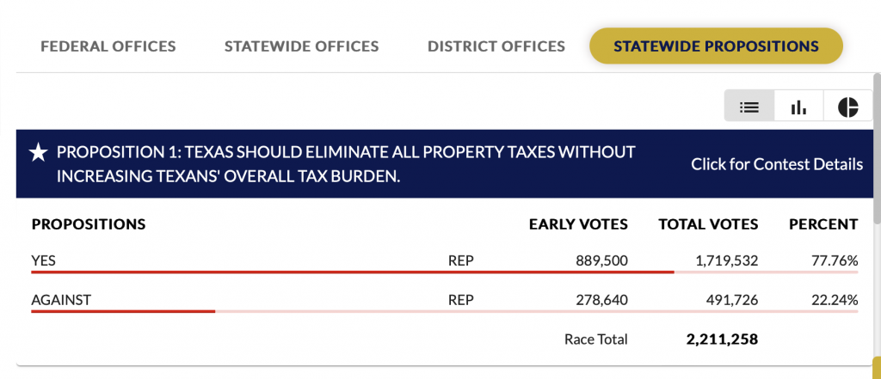Open the District Offices tab
Image resolution: width=881 pixels, height=379 pixels.
[x=496, y=46]
